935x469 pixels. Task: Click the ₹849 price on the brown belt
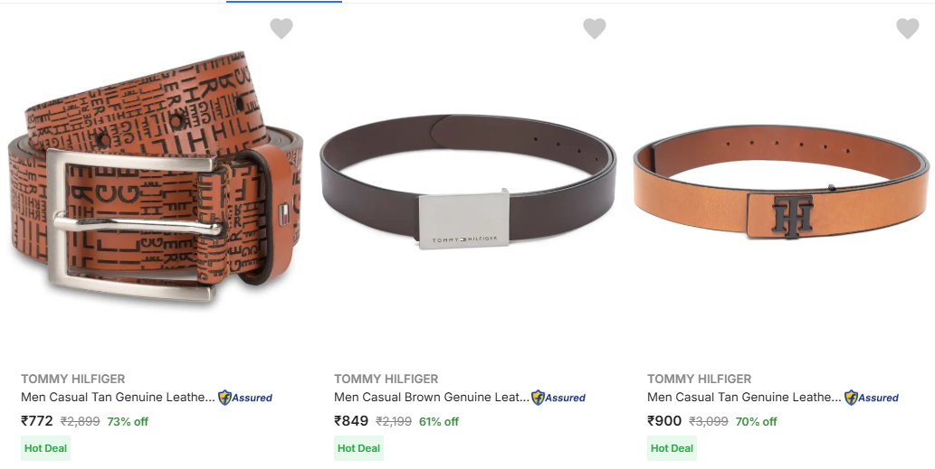pos(350,421)
